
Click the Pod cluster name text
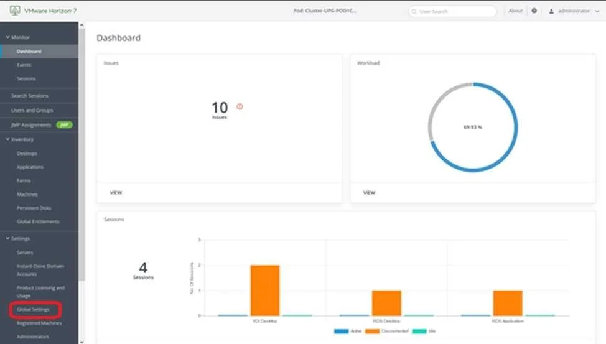tap(325, 11)
